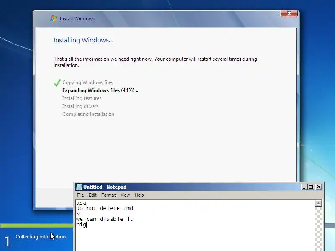Click the 'Install Windows' title text
335x251 pixels.
(x=77, y=19)
